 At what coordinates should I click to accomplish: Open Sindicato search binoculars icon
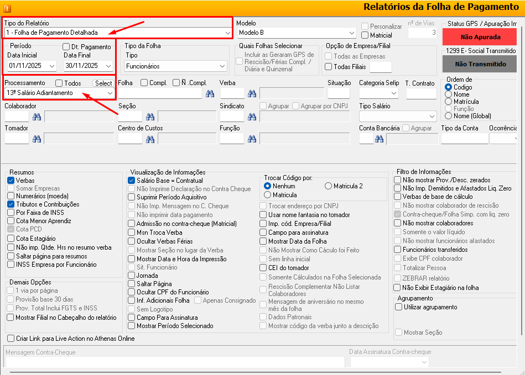(x=252, y=117)
